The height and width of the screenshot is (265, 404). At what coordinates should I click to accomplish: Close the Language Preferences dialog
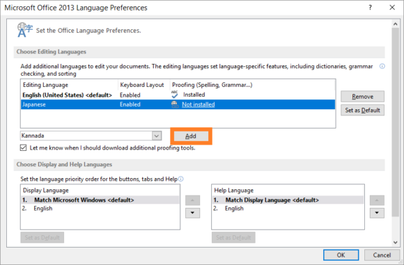tap(392, 8)
